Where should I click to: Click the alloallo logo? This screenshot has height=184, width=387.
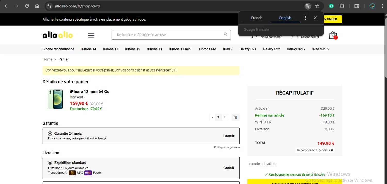(x=58, y=35)
